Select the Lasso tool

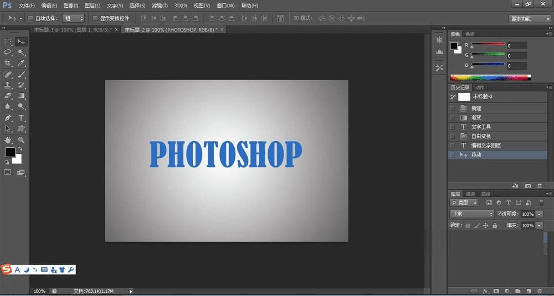8,52
